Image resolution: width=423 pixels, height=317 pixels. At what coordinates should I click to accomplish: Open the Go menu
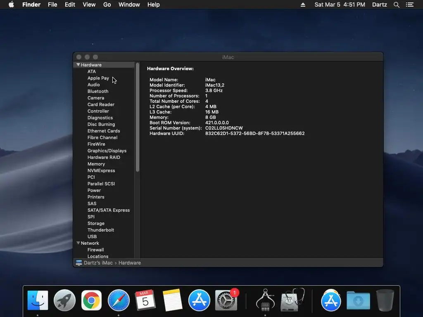(x=107, y=5)
